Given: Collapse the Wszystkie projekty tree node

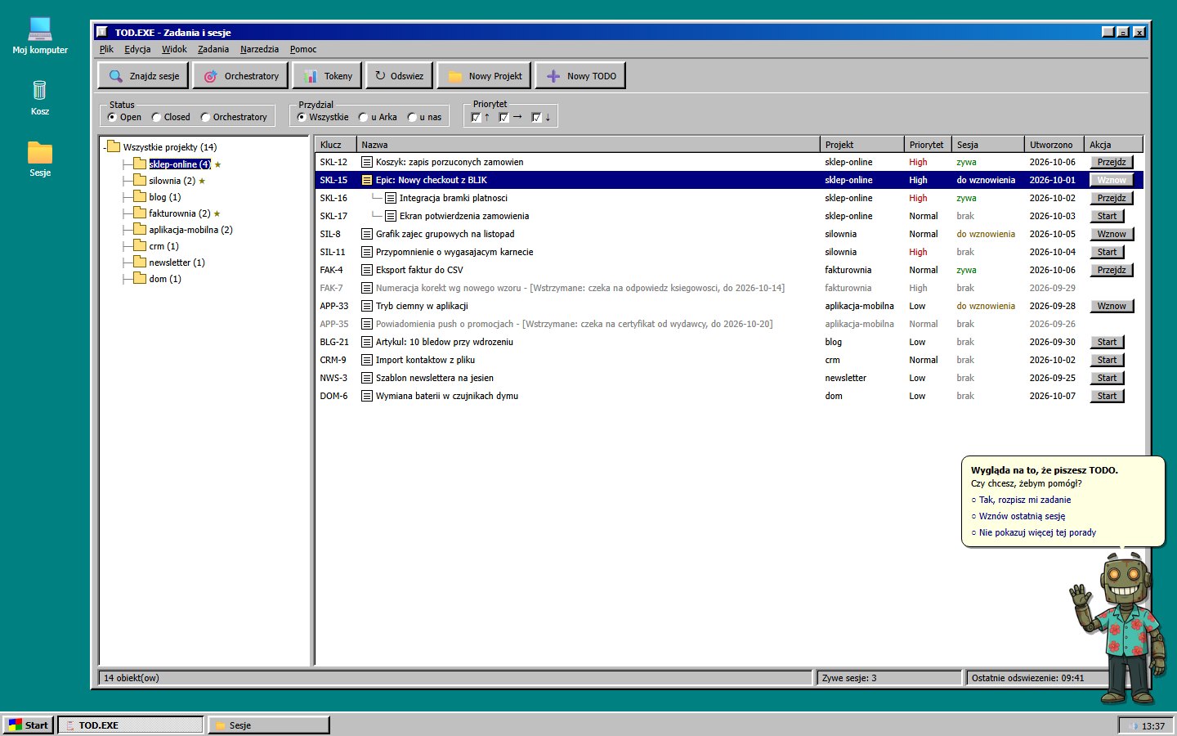Looking at the screenshot, I should coord(106,147).
